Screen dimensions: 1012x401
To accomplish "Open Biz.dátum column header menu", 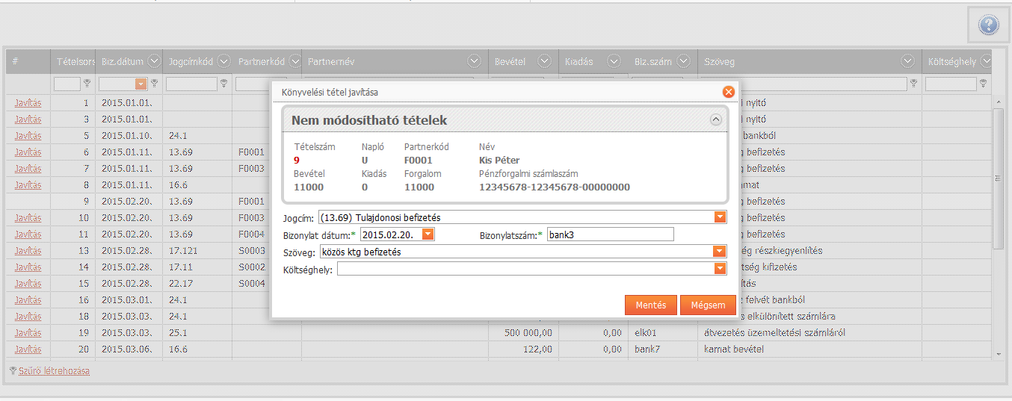I will (154, 61).
